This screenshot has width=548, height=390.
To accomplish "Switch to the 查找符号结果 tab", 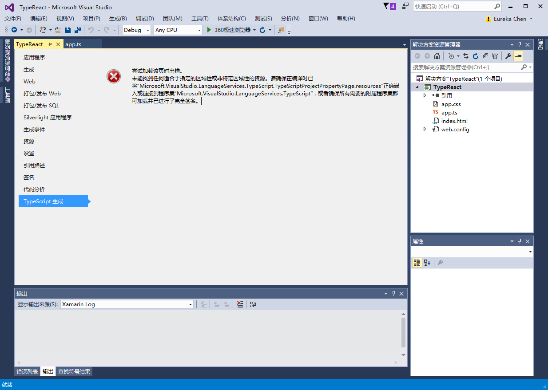I will coord(74,372).
